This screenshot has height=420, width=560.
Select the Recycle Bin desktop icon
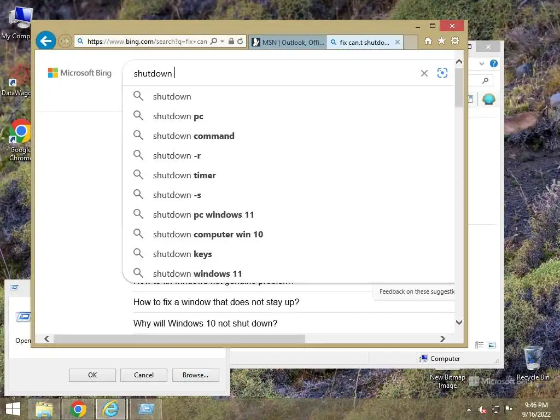(533, 363)
